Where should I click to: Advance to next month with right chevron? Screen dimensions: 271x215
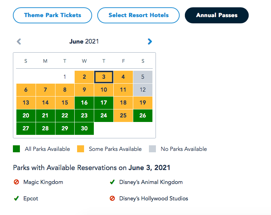pyautogui.click(x=150, y=42)
